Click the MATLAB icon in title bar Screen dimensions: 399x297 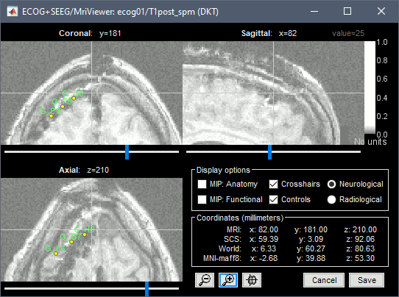pyautogui.click(x=12, y=12)
